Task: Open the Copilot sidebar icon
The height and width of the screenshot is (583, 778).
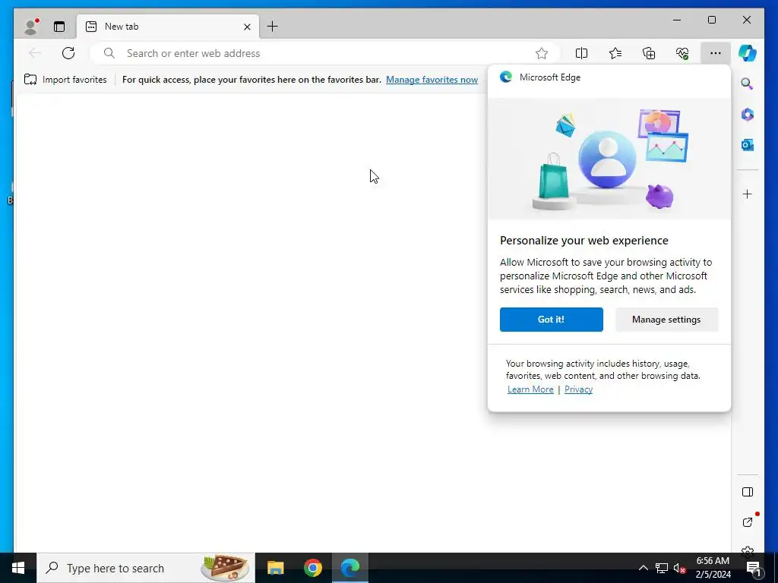Action: coord(748,53)
